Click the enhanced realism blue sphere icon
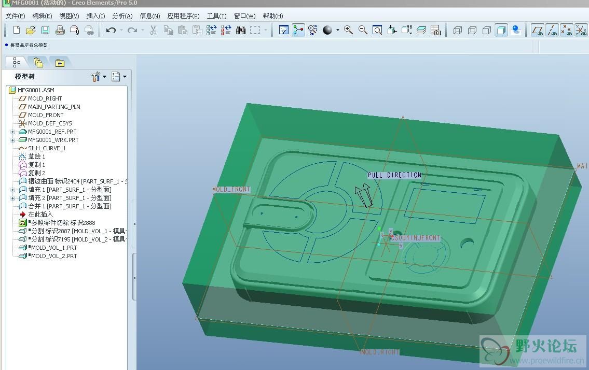 pos(516,30)
